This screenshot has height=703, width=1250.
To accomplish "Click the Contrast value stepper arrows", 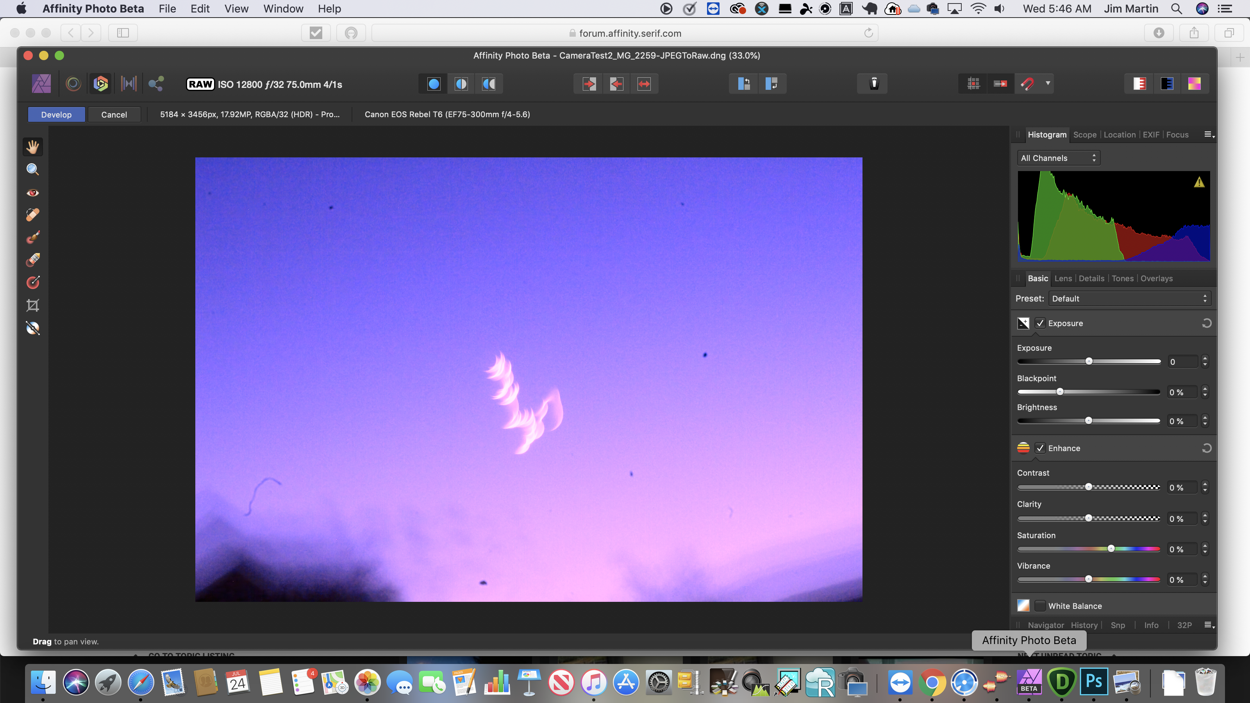I will [x=1205, y=487].
